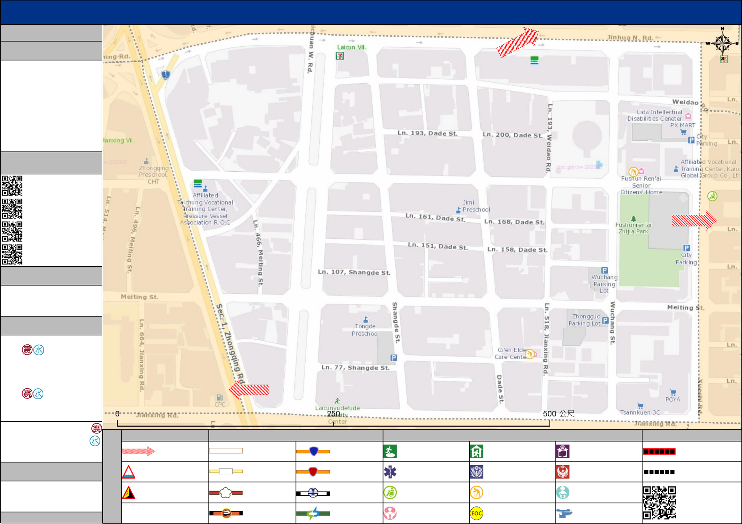Viewport: 742px width, 524px height.
Task: Click the Lida Intellectual Disabilities Center house icon
Action: (688, 115)
